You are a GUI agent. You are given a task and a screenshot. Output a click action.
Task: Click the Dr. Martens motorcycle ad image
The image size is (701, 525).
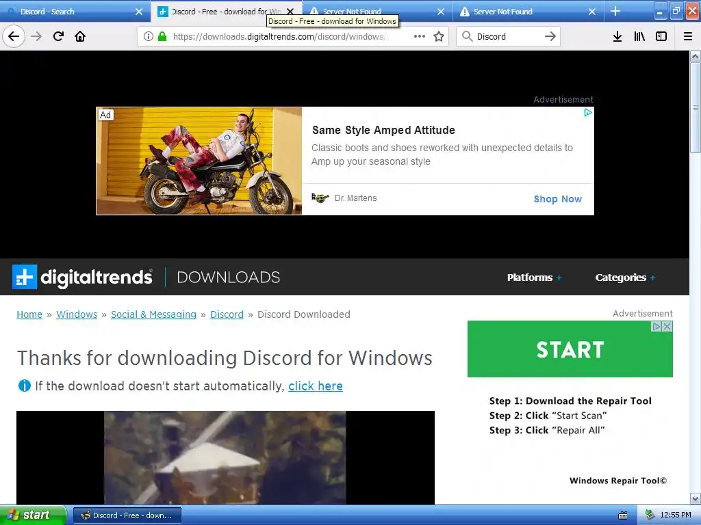pos(199,161)
